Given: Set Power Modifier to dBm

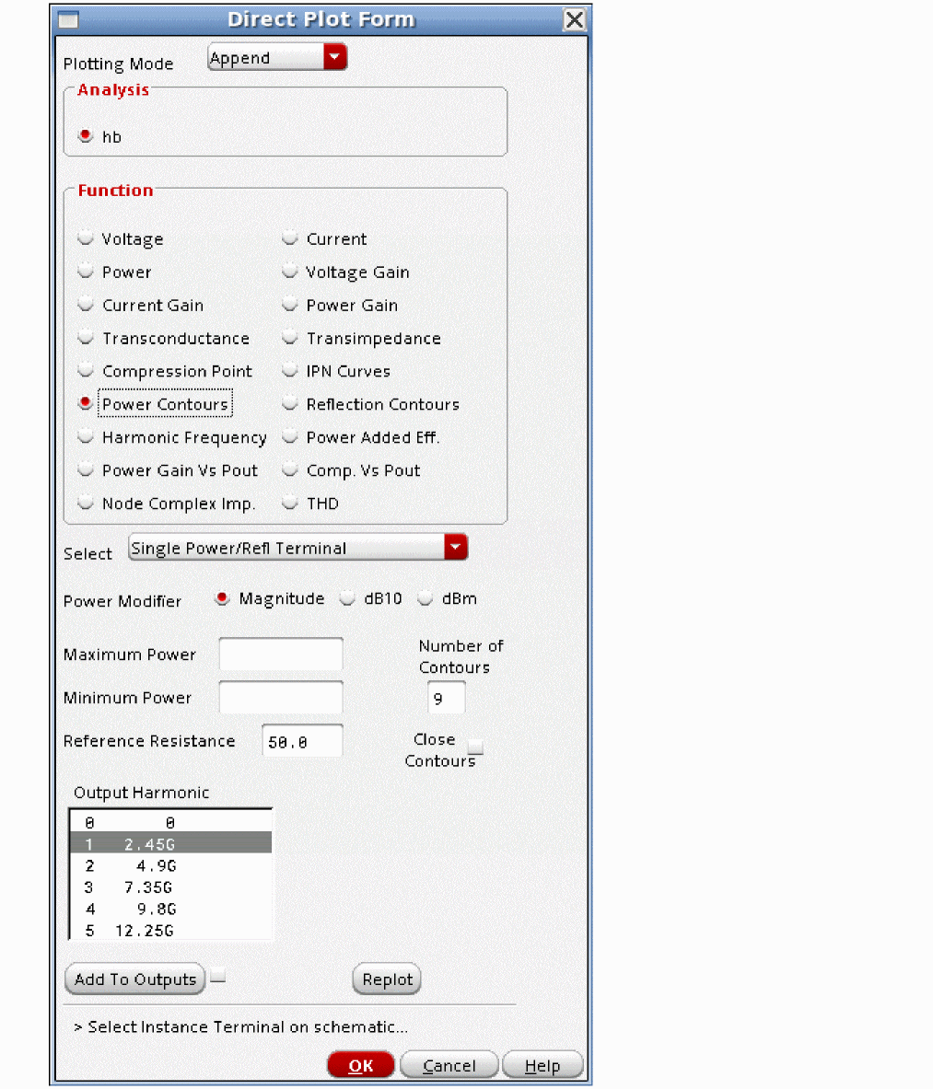Looking at the screenshot, I should coord(426,598).
